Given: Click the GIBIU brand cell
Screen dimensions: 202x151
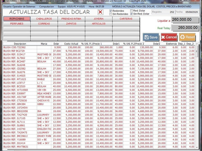Looking at the screenshot, I should [44, 104].
